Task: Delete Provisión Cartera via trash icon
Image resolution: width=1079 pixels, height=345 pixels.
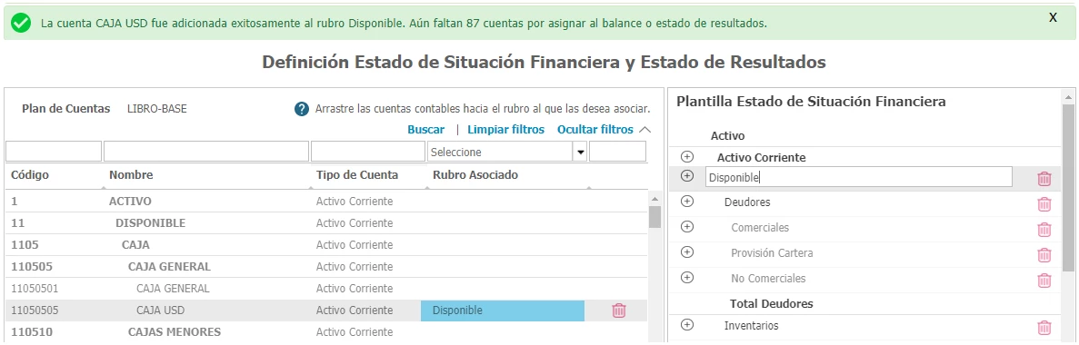Action: click(1044, 254)
